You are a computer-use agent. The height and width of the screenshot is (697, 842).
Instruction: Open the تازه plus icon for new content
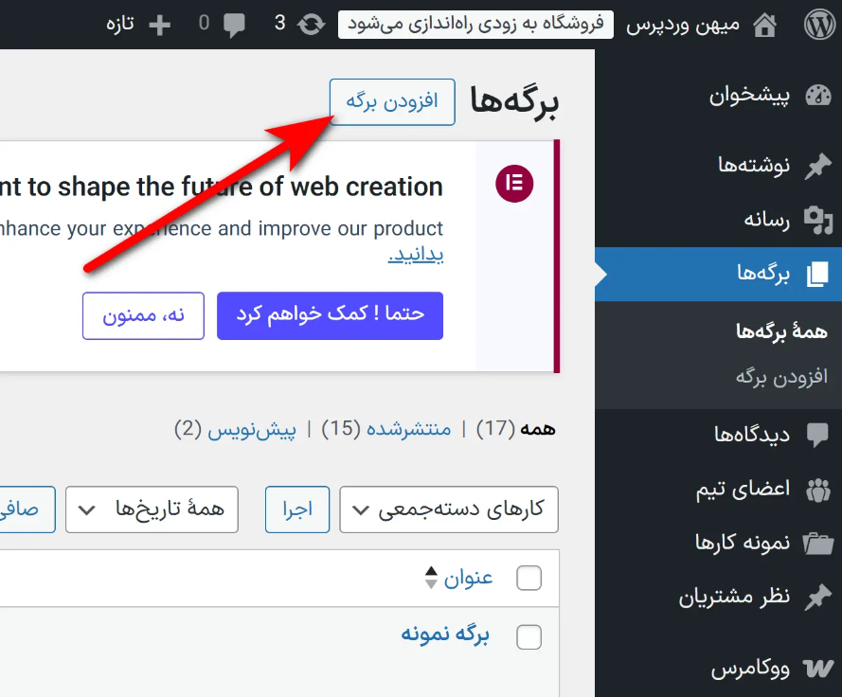point(159,23)
